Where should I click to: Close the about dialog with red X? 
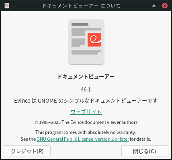pyautogui.click(x=165, y=6)
